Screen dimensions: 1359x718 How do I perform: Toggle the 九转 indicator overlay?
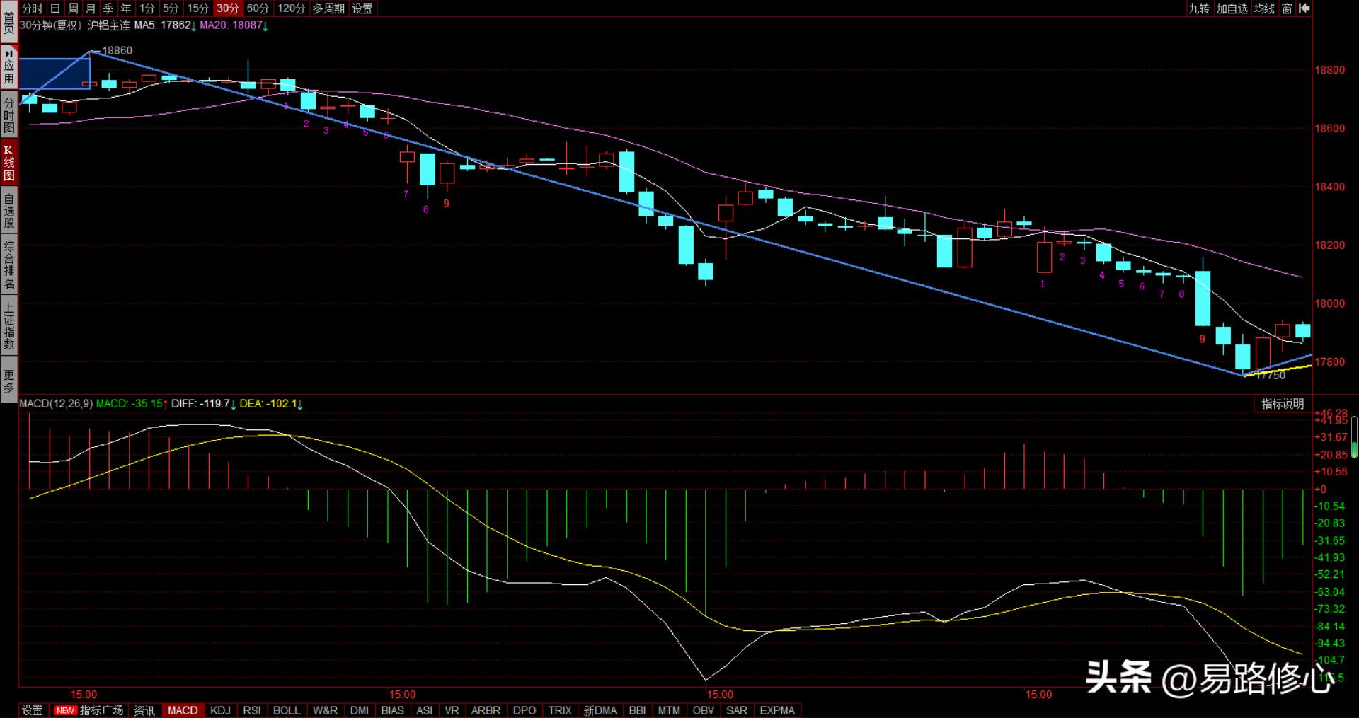pos(1198,8)
